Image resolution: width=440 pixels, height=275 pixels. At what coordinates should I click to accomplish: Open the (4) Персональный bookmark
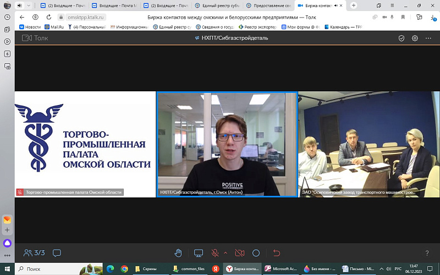point(87,27)
